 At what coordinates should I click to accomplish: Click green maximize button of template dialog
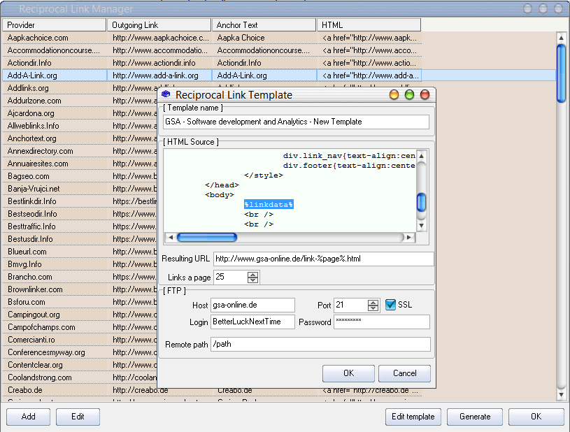click(409, 94)
